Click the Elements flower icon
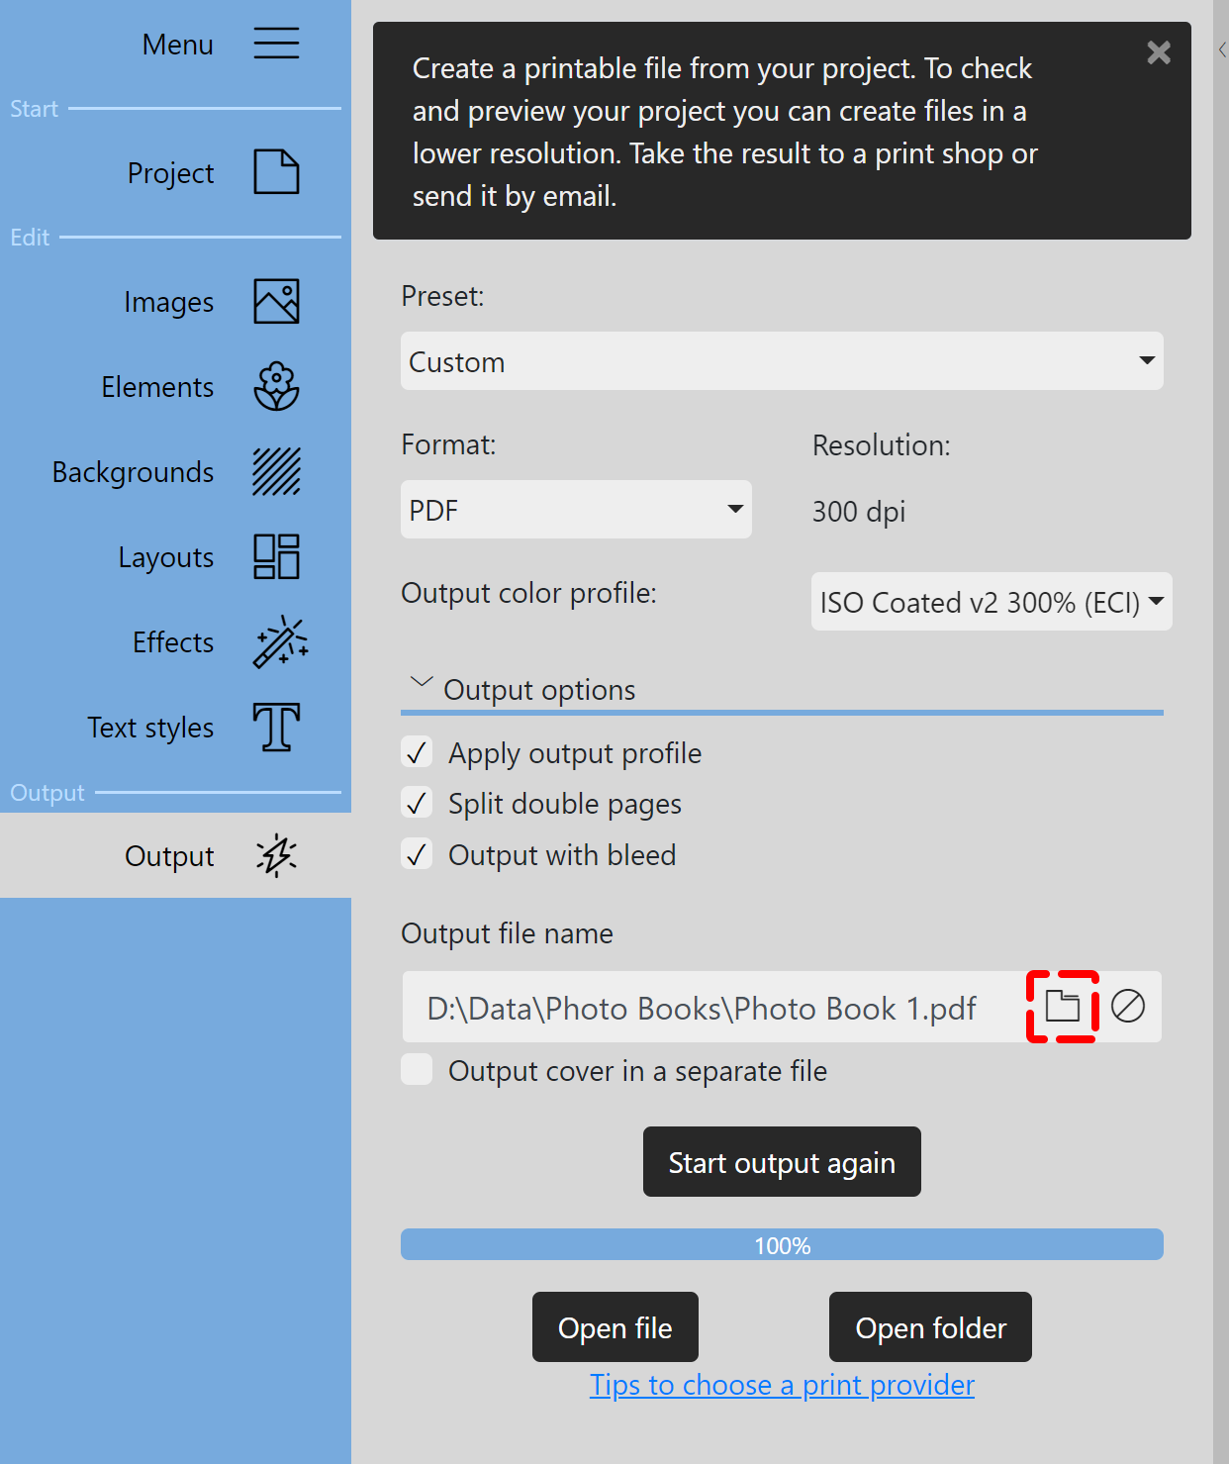 click(276, 386)
